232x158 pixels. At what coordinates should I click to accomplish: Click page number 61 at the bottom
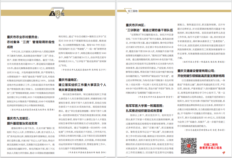pos(105,156)
